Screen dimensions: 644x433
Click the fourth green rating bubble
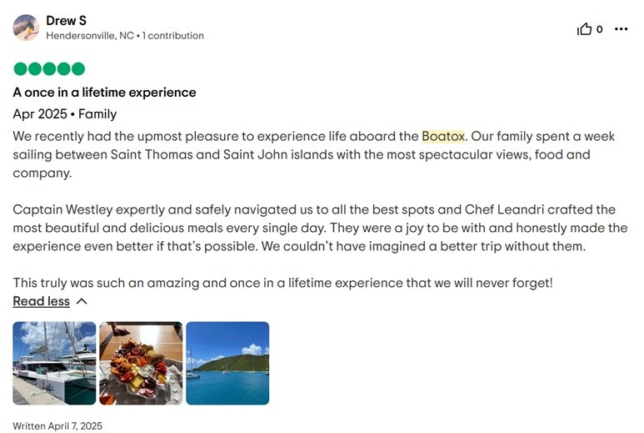pyautogui.click(x=63, y=68)
